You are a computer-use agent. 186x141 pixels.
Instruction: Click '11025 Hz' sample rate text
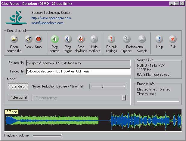tap(144, 70)
